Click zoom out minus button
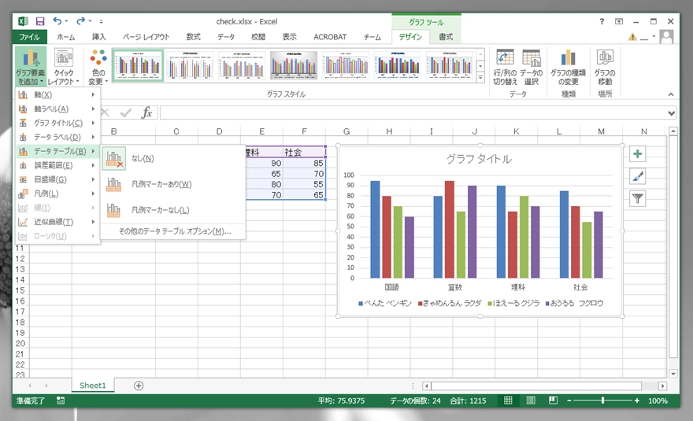The width and height of the screenshot is (693, 421). [569, 401]
